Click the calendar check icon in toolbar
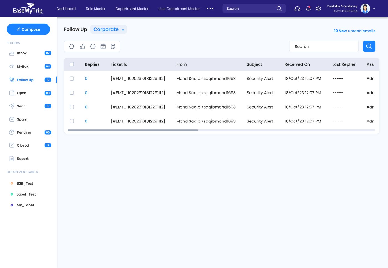 point(103,46)
